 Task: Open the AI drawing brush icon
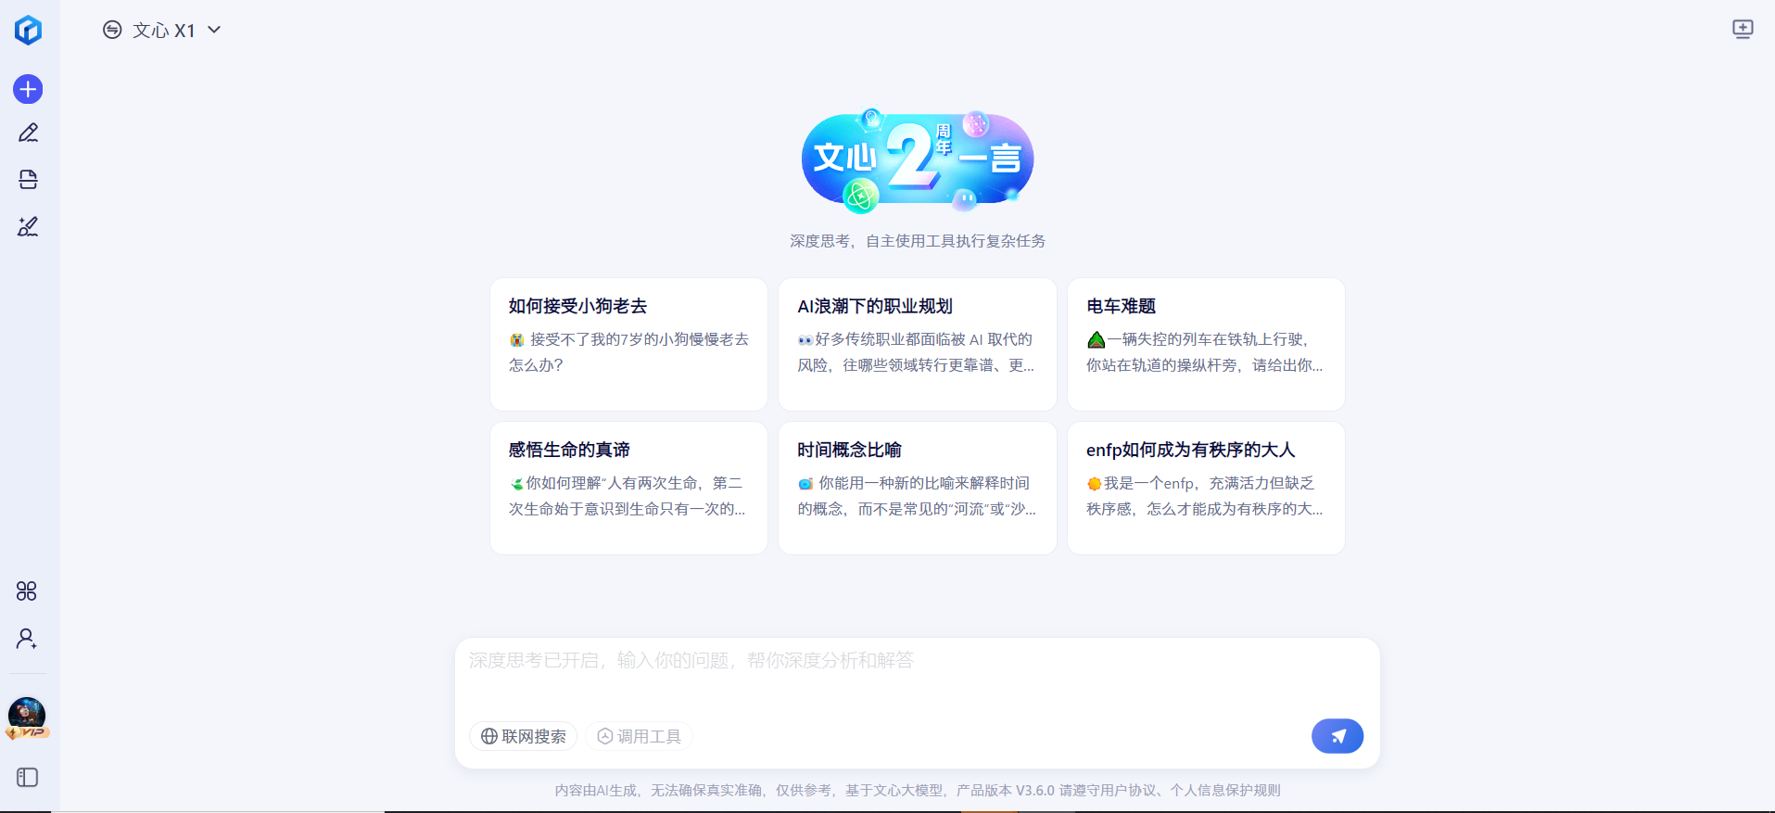tap(28, 226)
